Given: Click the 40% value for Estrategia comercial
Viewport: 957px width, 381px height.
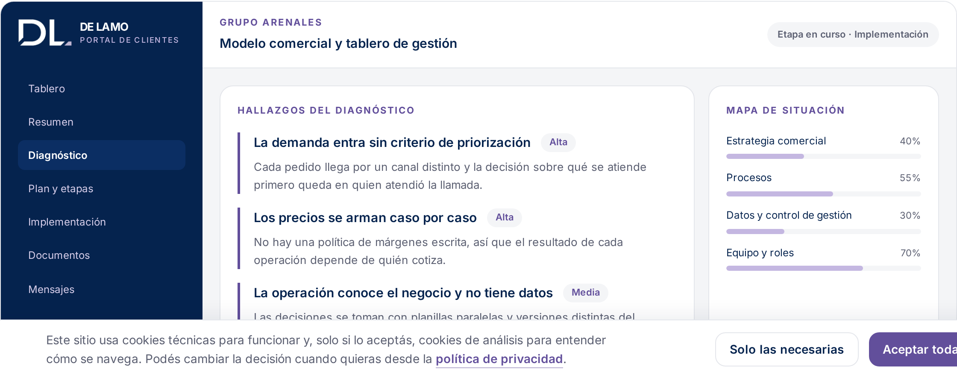Looking at the screenshot, I should [910, 141].
